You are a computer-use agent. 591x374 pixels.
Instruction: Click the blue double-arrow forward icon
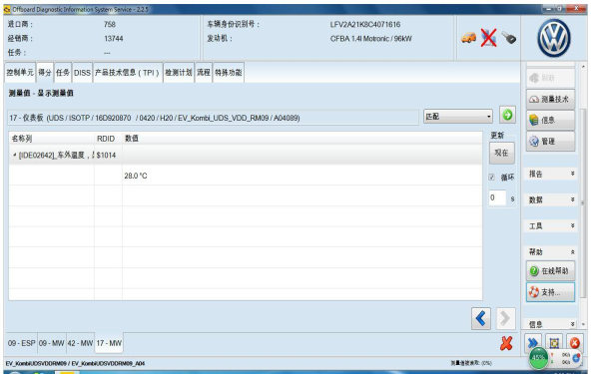(532, 343)
